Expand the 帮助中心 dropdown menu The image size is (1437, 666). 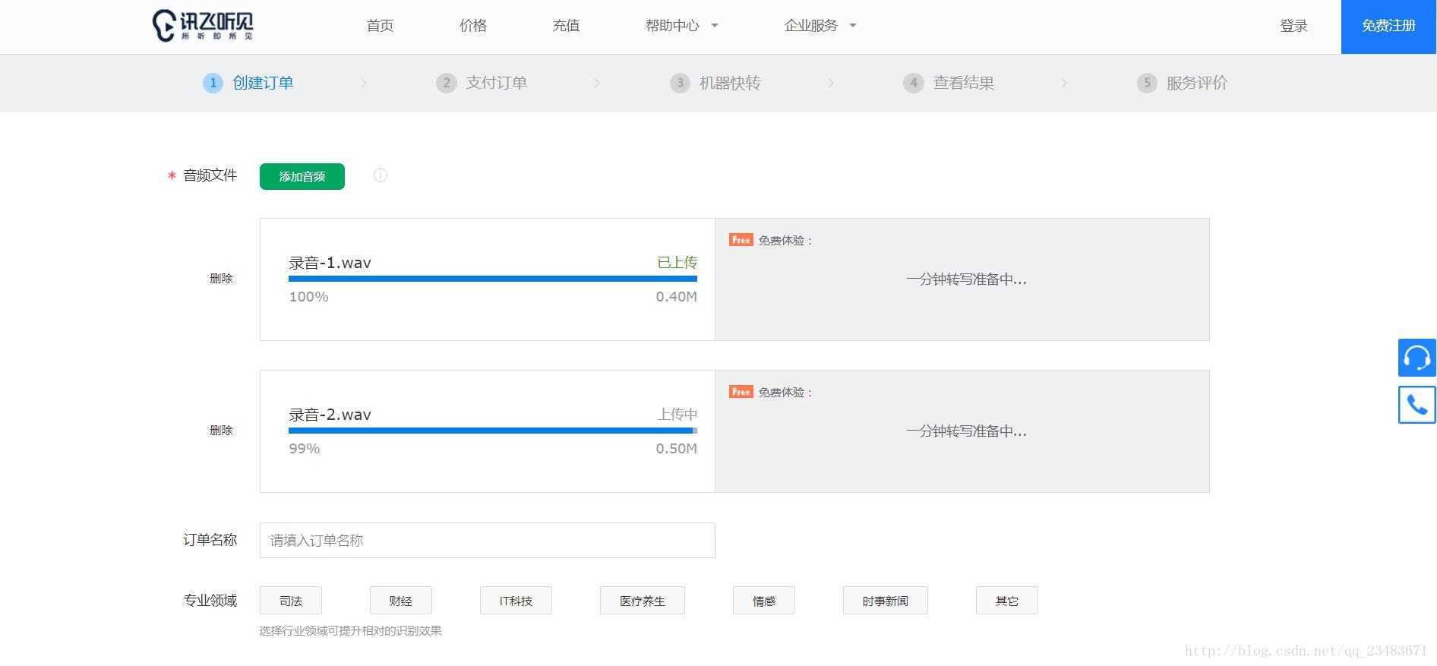[681, 26]
